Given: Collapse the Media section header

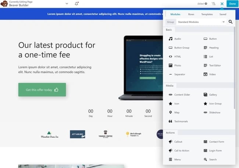Looking at the screenshot, I should pos(170,86).
